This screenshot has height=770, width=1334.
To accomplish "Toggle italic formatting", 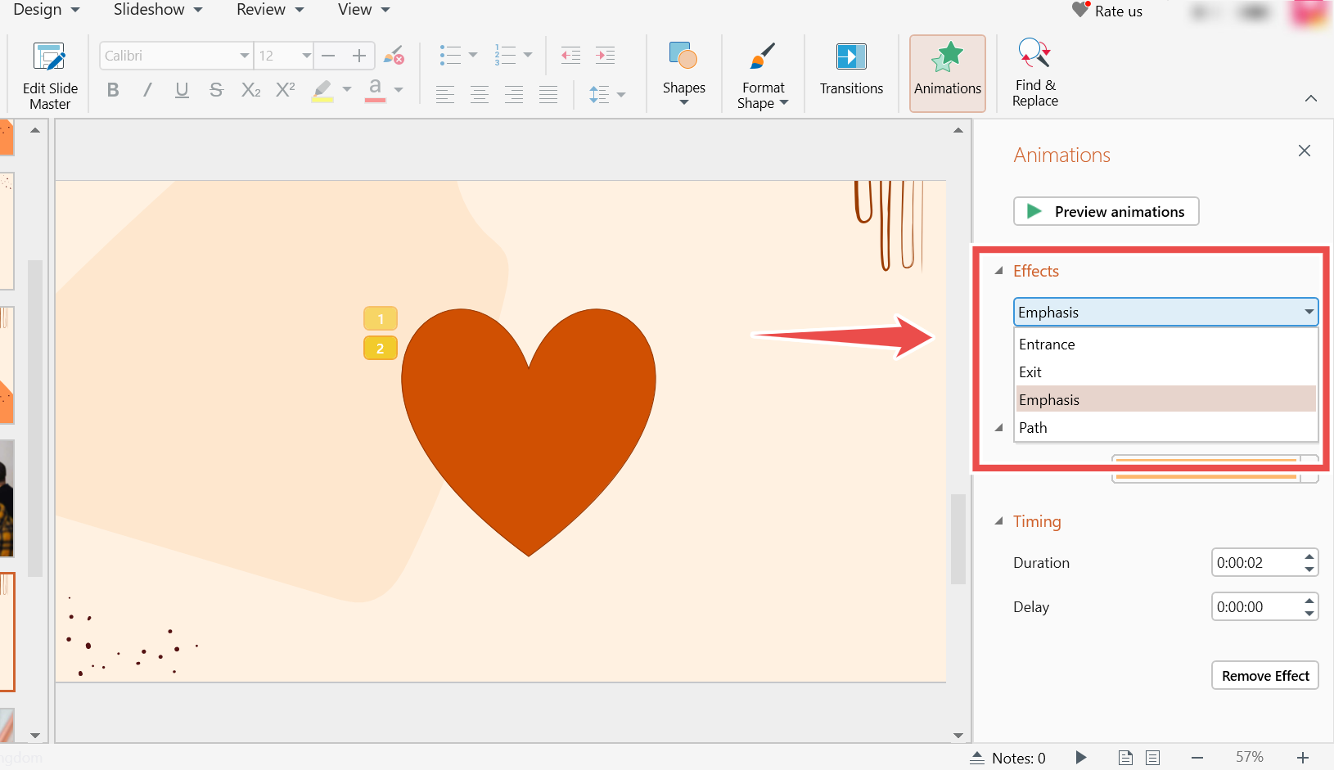I will click(147, 90).
